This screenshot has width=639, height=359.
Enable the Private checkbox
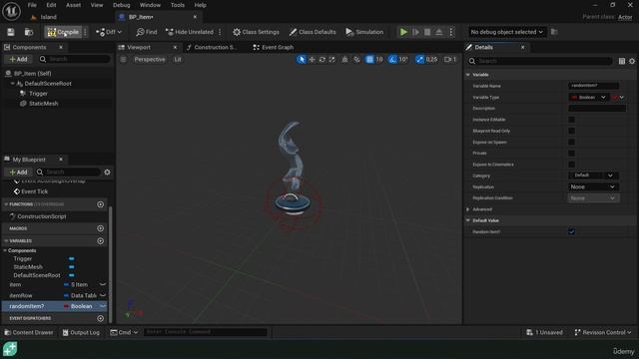(x=572, y=153)
